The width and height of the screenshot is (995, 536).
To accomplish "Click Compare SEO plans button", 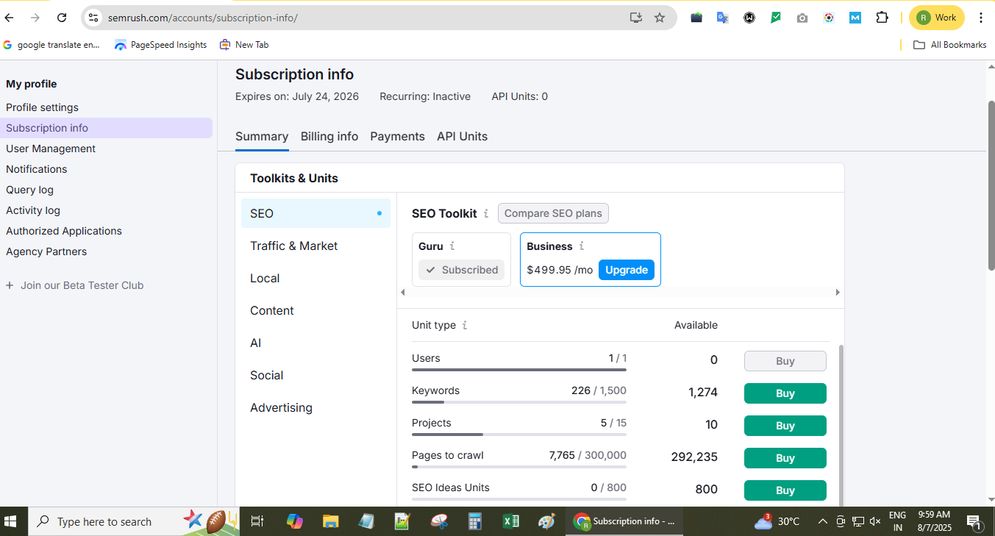I will pos(553,213).
